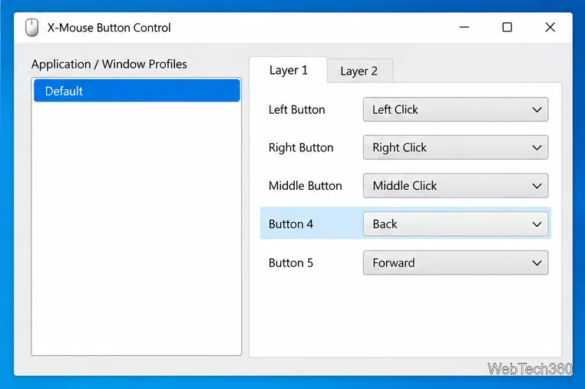Switch to the Layer 2 tab

point(359,71)
